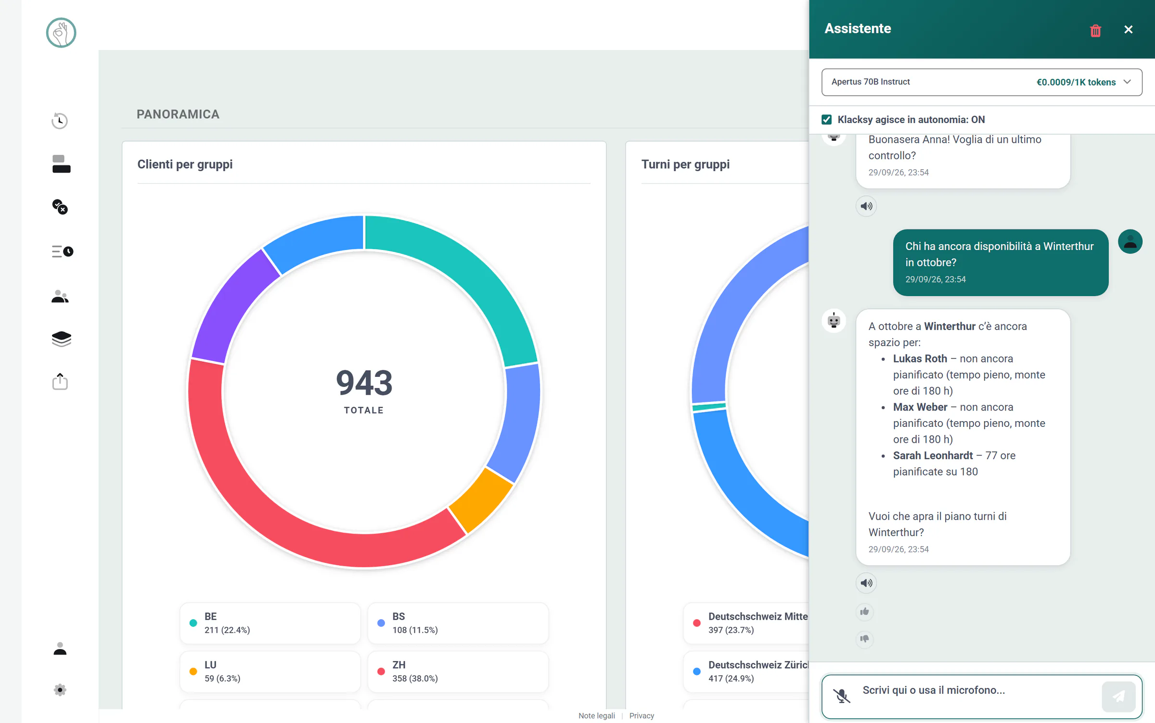The width and height of the screenshot is (1155, 723).
Task: Click the user avatar beside the Winterthur question
Action: tap(1130, 242)
